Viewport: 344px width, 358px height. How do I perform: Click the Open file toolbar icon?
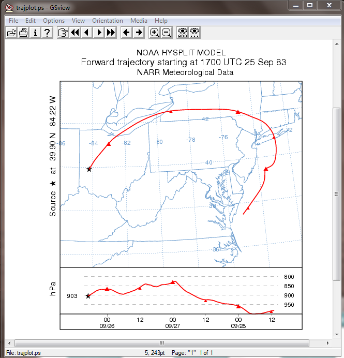point(11,33)
